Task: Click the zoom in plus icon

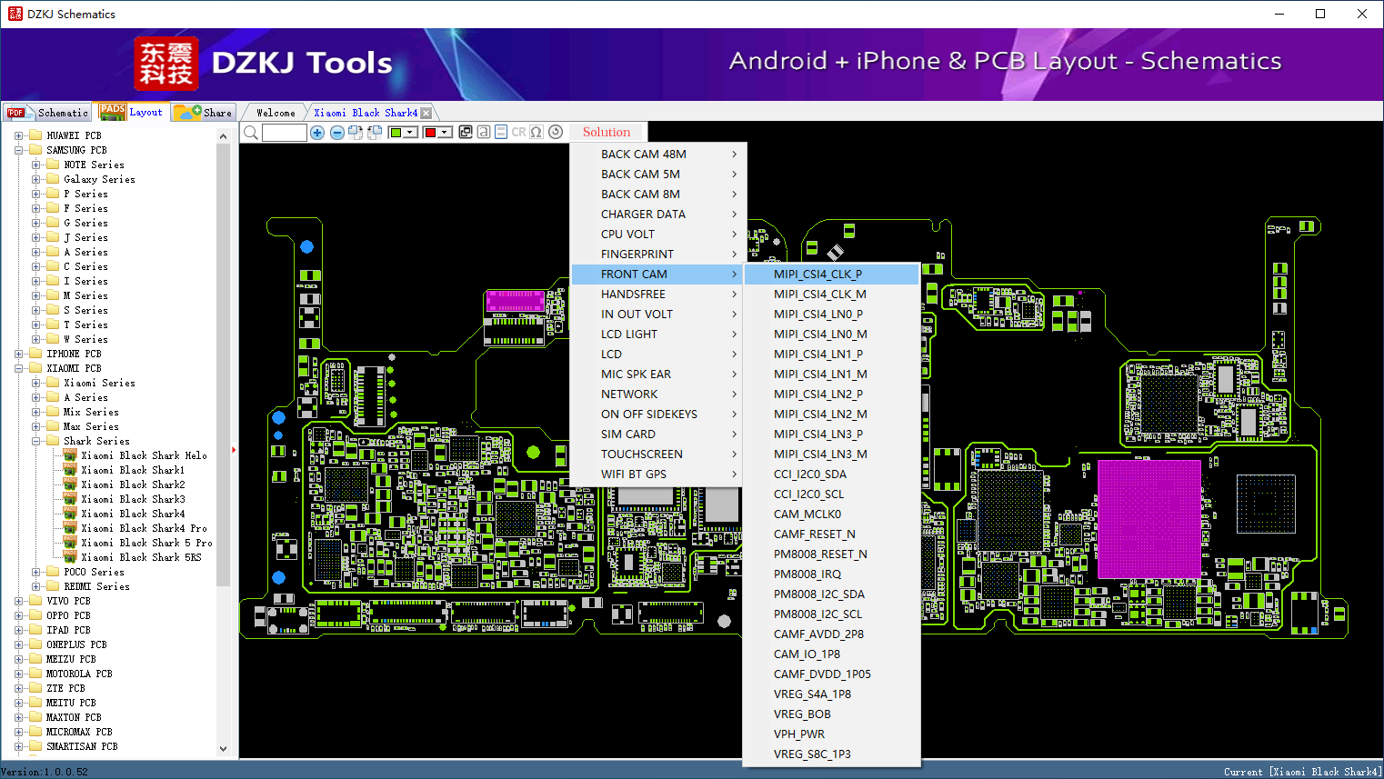Action: [317, 133]
